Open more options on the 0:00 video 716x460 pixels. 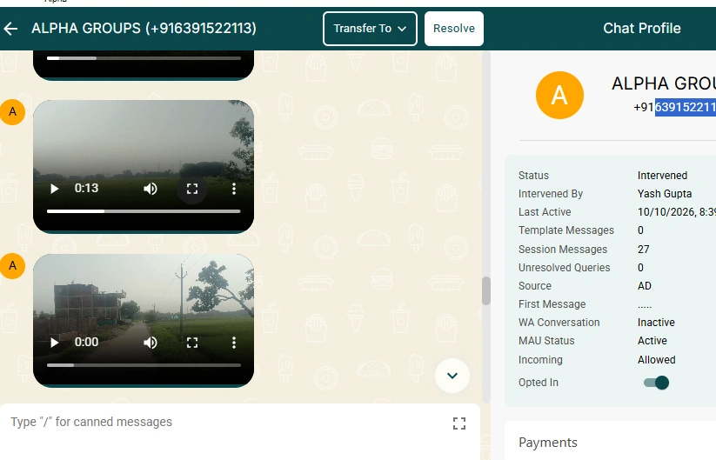[x=234, y=343]
